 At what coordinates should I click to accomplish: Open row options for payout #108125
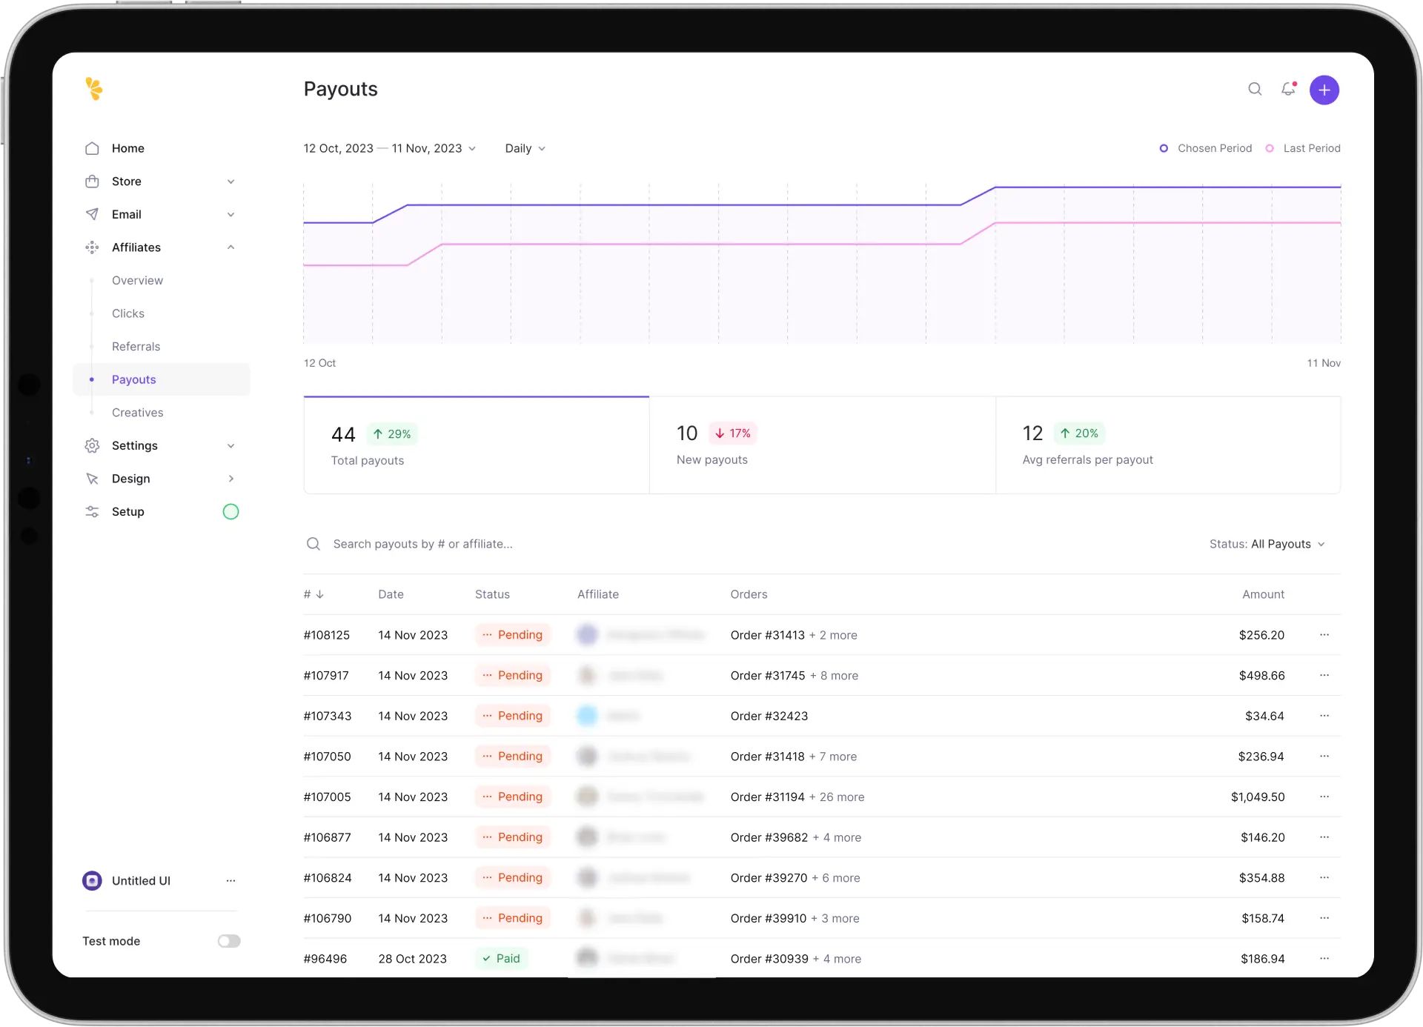tap(1324, 635)
